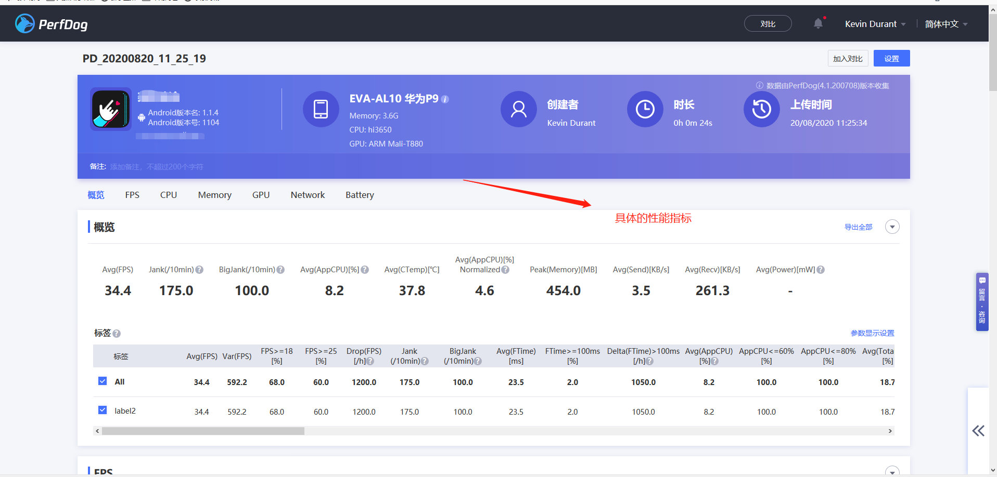Click the creator user icon
The image size is (997, 477).
[x=518, y=109]
